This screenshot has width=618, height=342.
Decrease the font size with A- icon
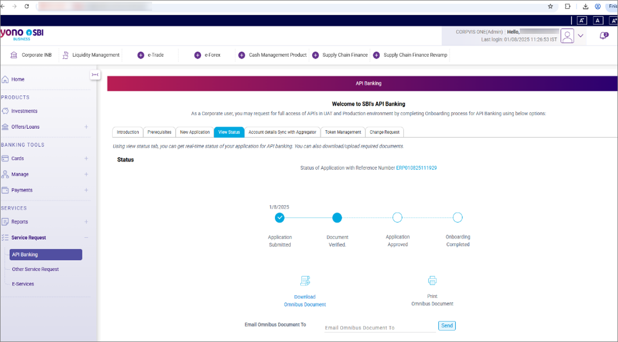(582, 20)
